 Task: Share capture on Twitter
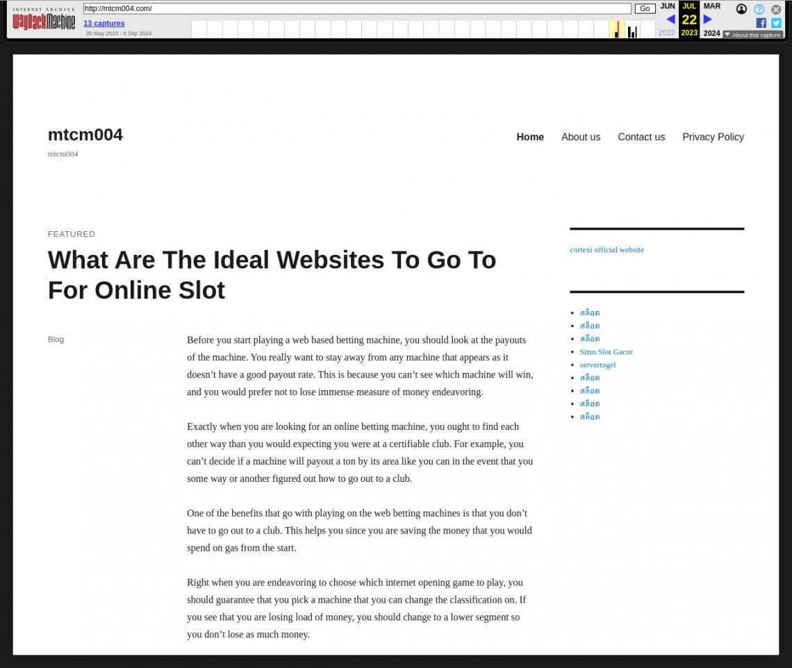pyautogui.click(x=776, y=23)
